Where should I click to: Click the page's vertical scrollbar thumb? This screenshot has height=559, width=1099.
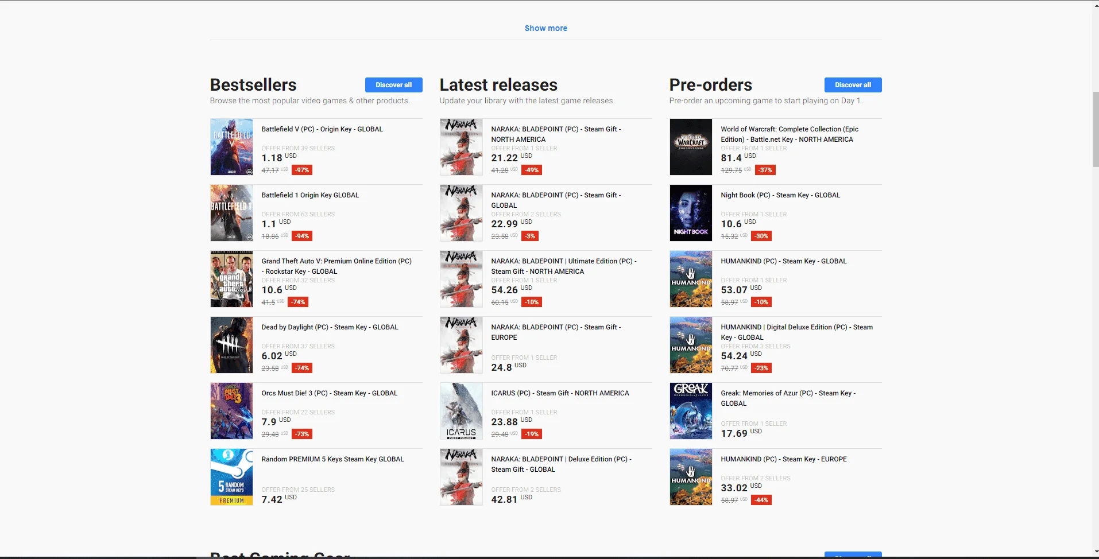tap(1096, 129)
